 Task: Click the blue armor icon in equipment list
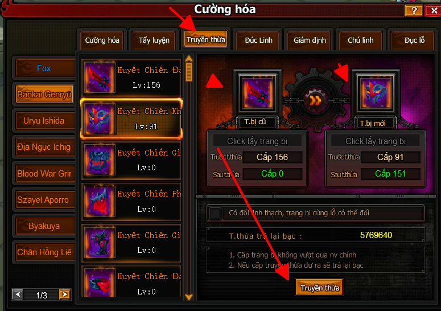100,160
